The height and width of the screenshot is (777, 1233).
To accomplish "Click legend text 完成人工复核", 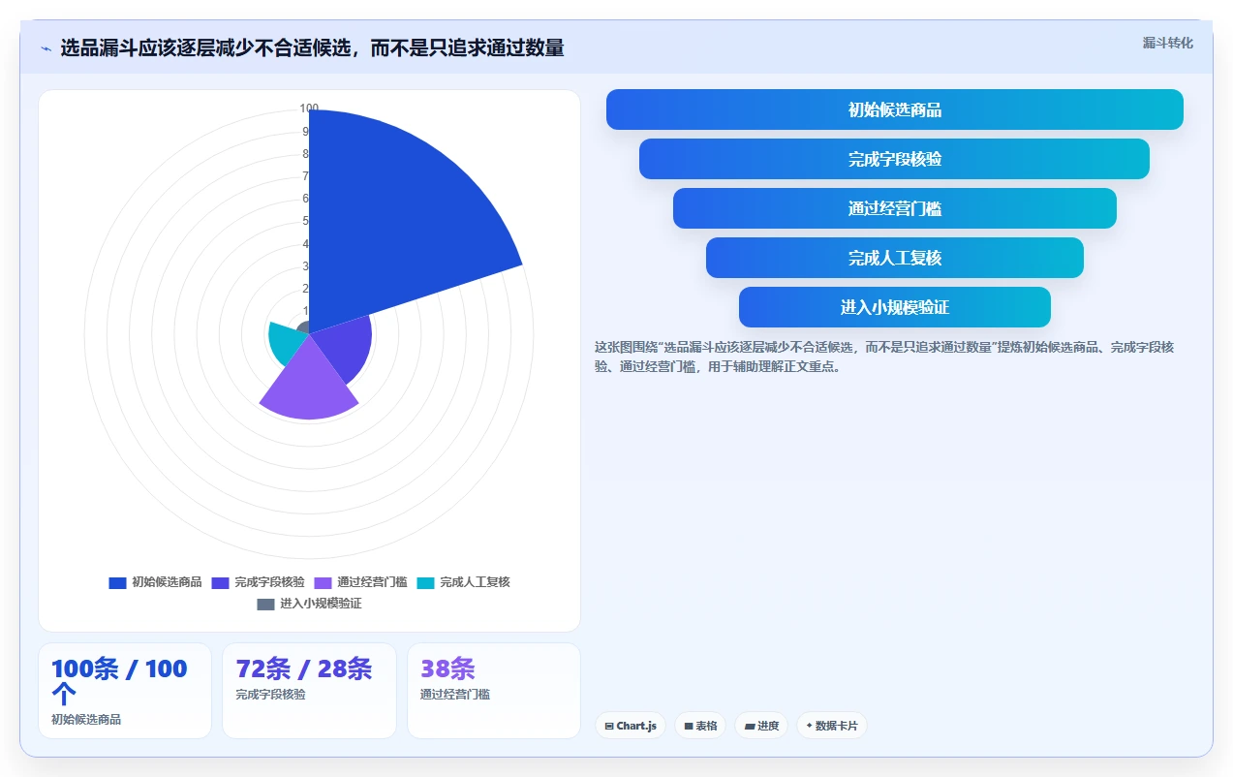I will click(x=475, y=582).
